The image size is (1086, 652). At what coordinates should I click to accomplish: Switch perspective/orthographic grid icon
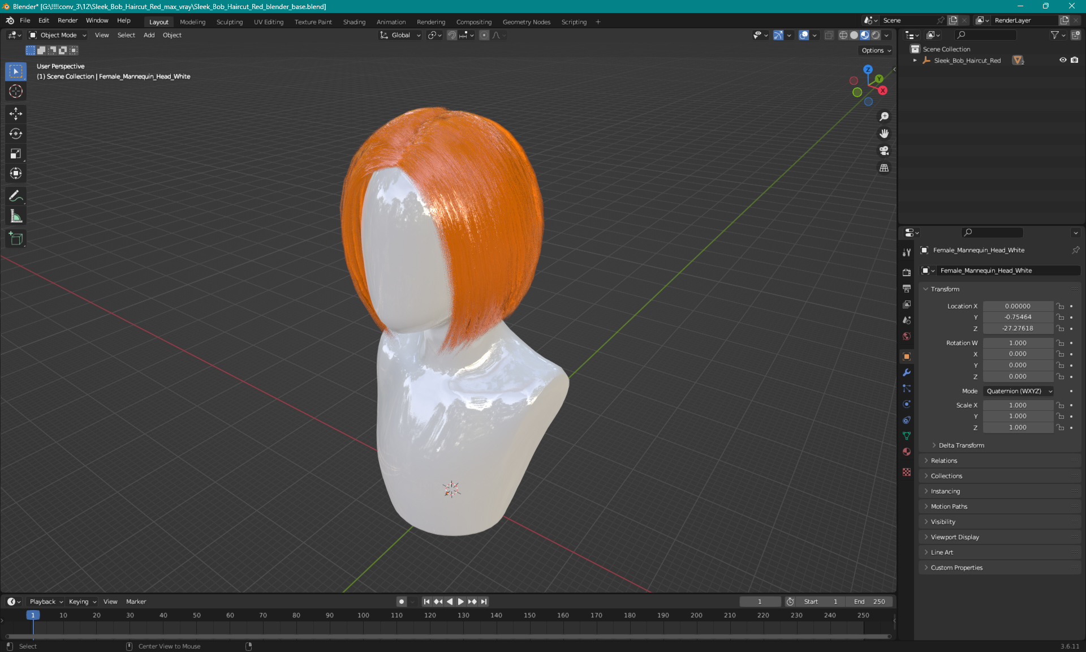[x=884, y=168]
